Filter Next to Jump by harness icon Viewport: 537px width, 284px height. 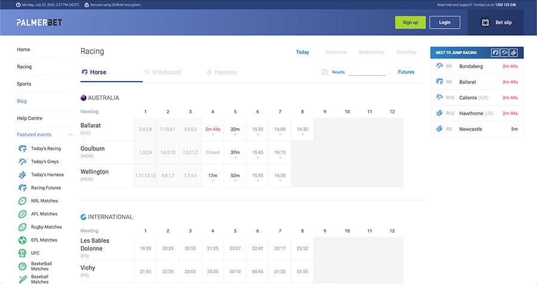click(x=513, y=53)
